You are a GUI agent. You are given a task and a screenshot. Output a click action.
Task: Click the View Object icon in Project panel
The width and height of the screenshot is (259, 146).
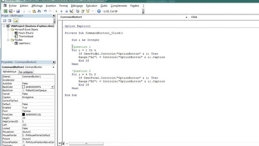10,21
